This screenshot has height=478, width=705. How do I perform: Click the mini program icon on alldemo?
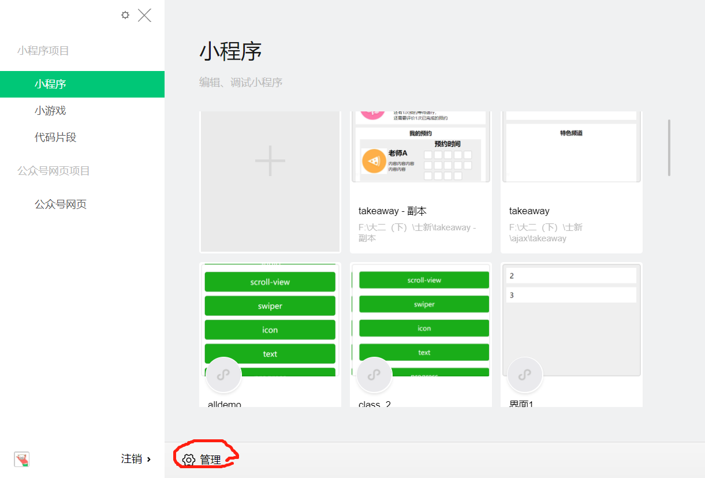(223, 375)
